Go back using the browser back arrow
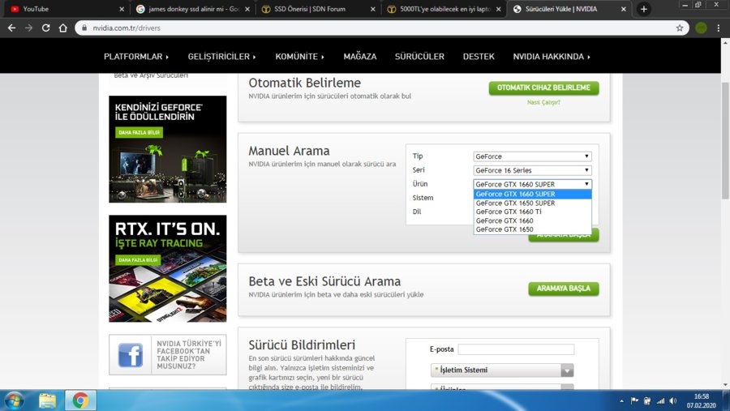The width and height of the screenshot is (730, 411). [11, 28]
